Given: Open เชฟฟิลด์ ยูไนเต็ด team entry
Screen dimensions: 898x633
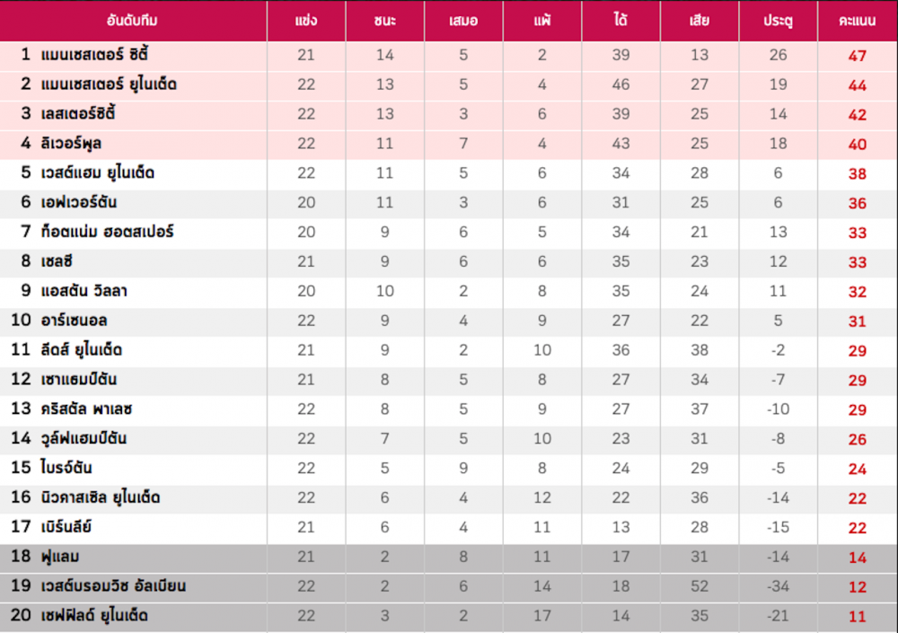Looking at the screenshot, I should click(x=94, y=616).
